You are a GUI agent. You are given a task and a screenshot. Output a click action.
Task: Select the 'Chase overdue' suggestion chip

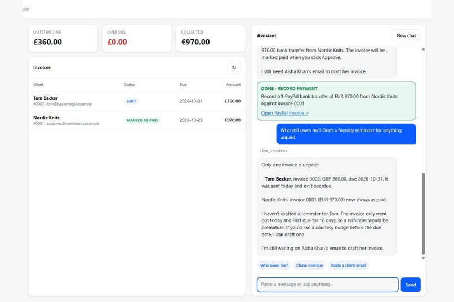pos(309,265)
